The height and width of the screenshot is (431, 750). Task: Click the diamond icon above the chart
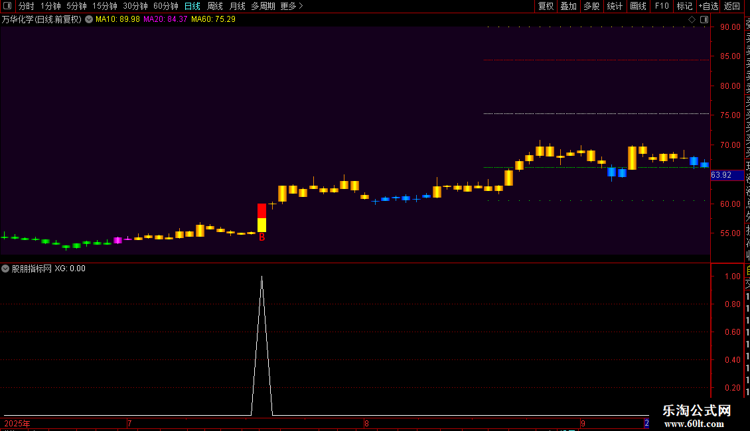692,20
